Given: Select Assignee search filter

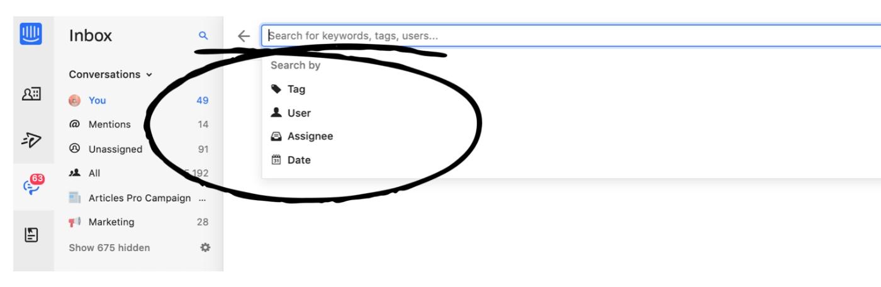Looking at the screenshot, I should point(310,137).
